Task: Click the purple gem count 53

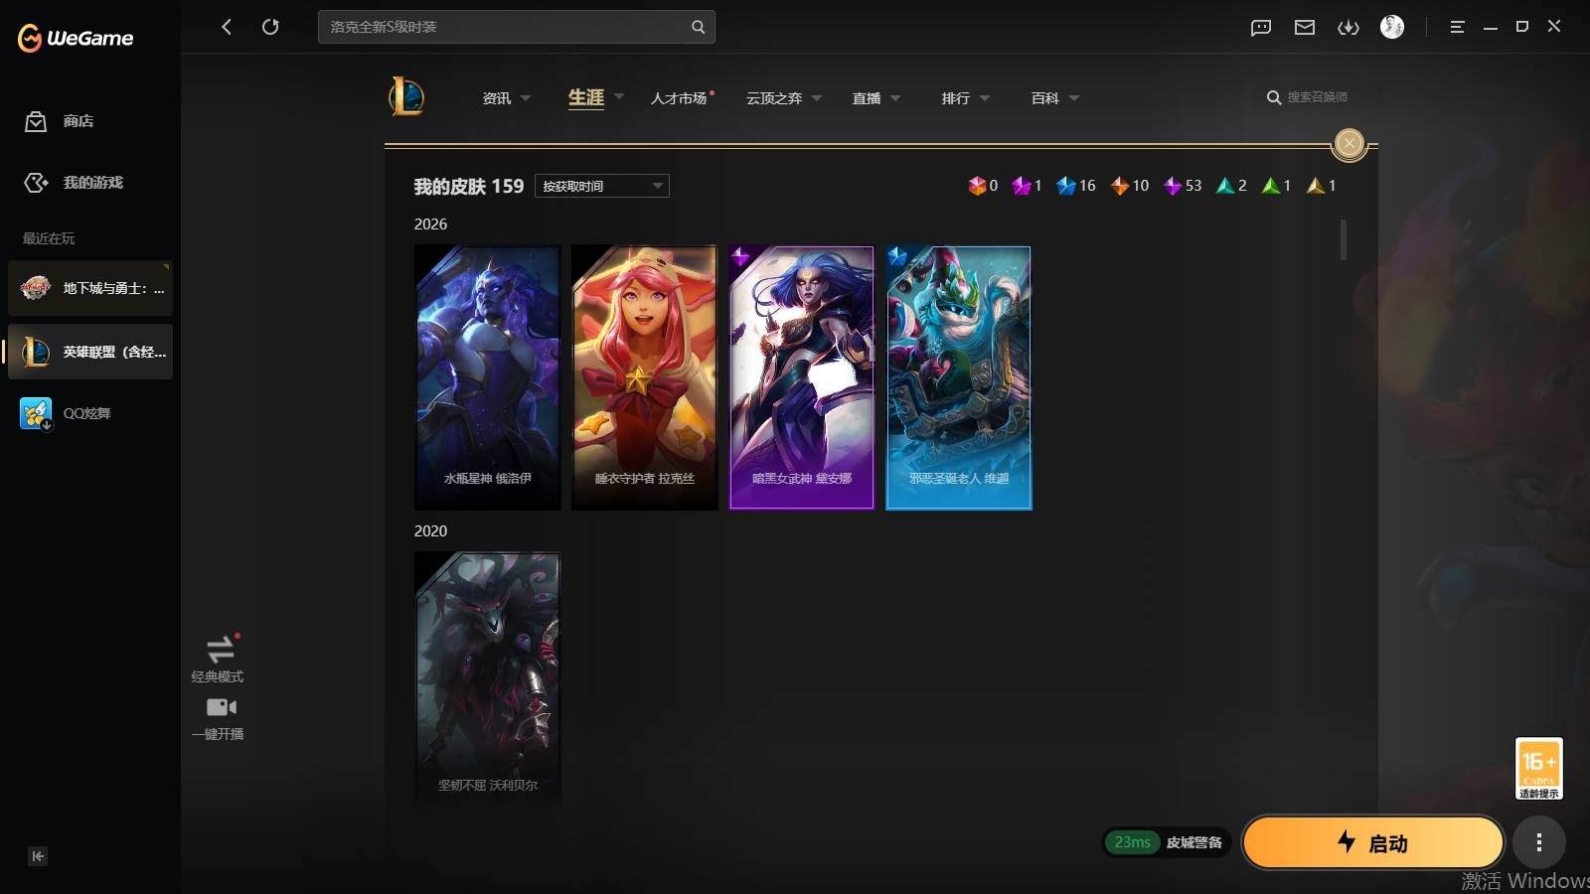Action: point(1184,186)
